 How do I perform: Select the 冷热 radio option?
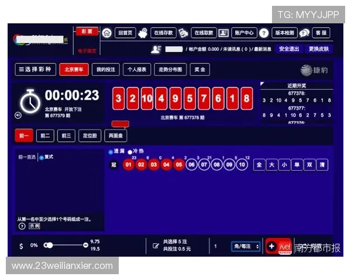[130, 152]
